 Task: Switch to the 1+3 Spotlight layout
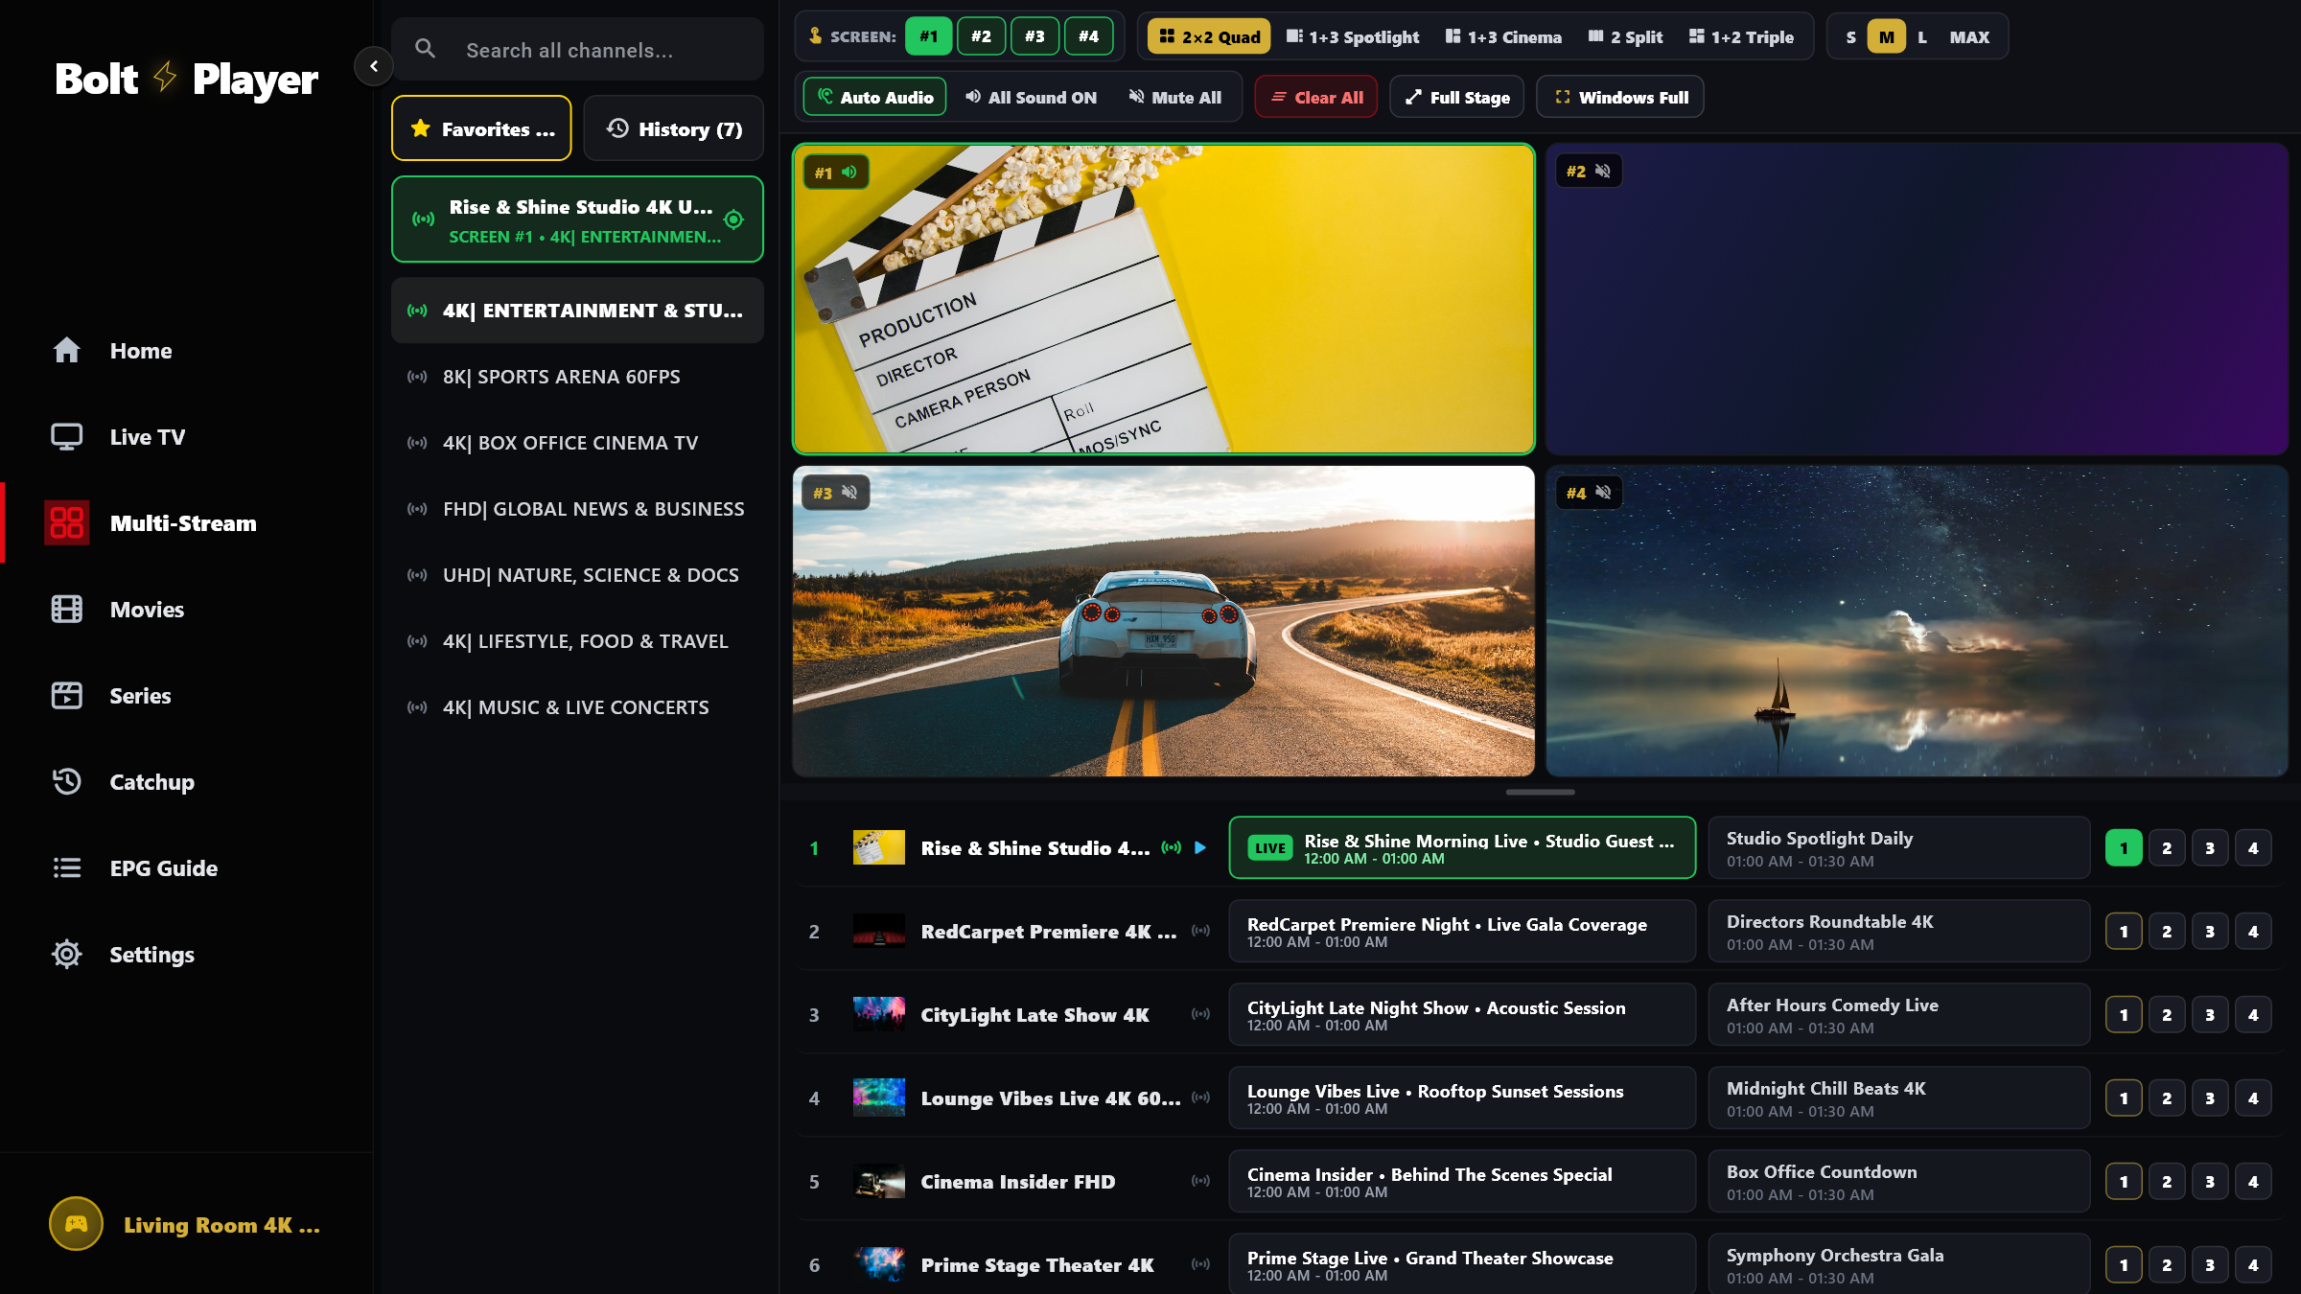click(x=1353, y=36)
